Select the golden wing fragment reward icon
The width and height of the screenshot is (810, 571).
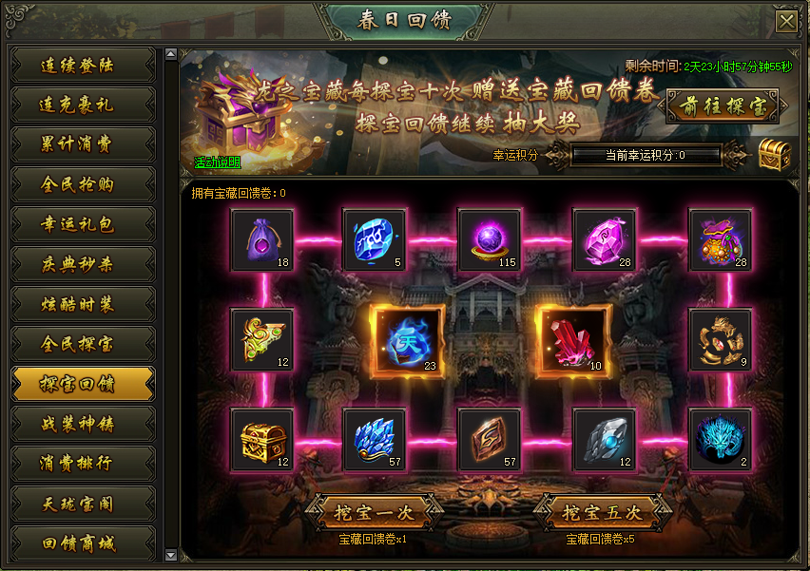tap(263, 340)
